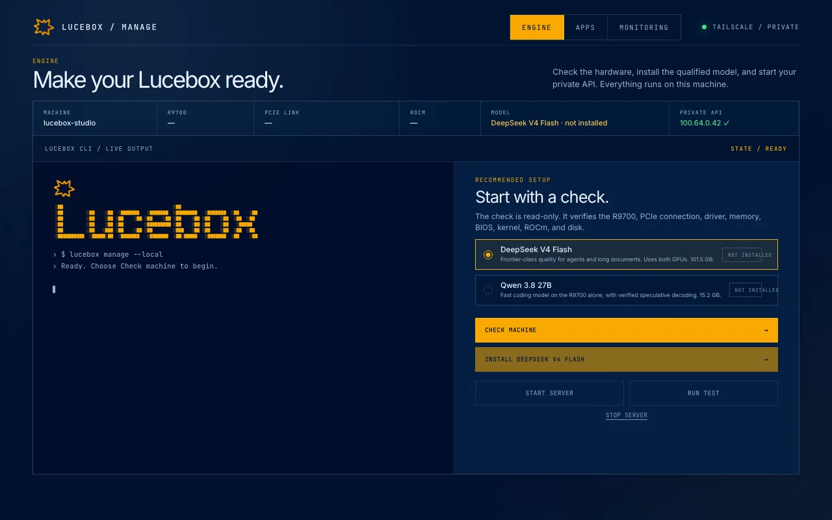Open the Monitoring tab
The height and width of the screenshot is (520, 832).
644,27
